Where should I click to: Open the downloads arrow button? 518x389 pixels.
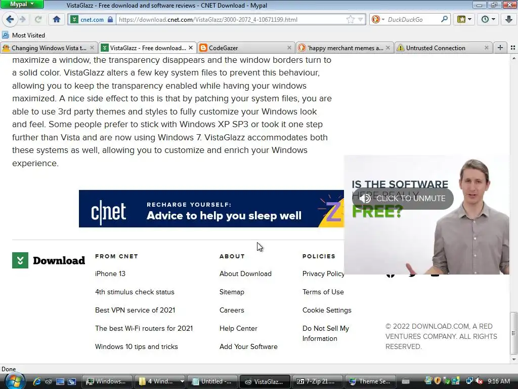tap(509, 20)
